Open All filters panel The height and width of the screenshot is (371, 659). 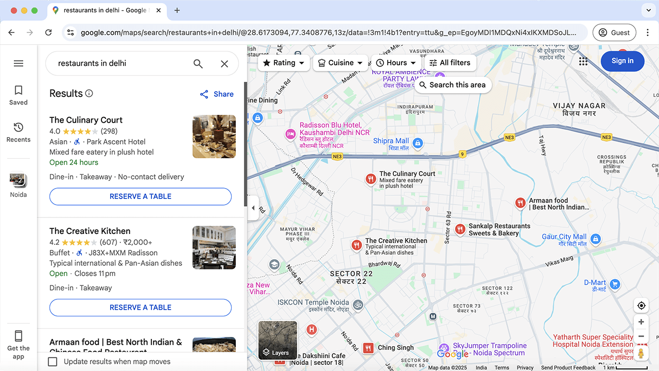click(450, 63)
